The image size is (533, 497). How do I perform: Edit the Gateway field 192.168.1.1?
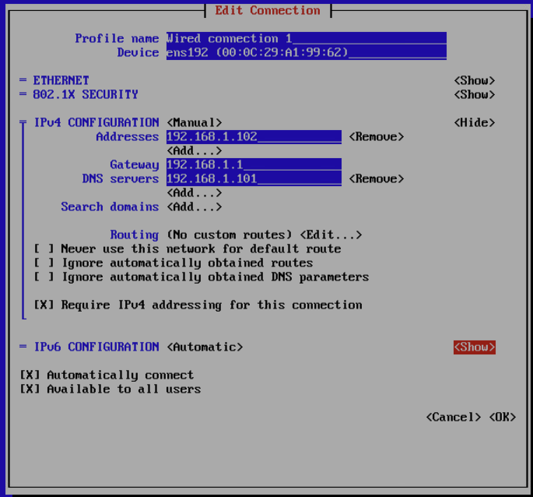(x=254, y=165)
